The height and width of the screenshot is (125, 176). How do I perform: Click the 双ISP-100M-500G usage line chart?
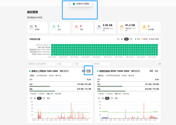[x=128, y=111]
